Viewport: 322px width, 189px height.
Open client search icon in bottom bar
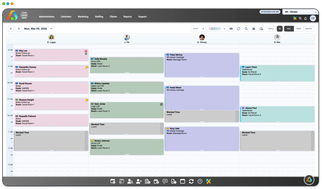pos(130,182)
